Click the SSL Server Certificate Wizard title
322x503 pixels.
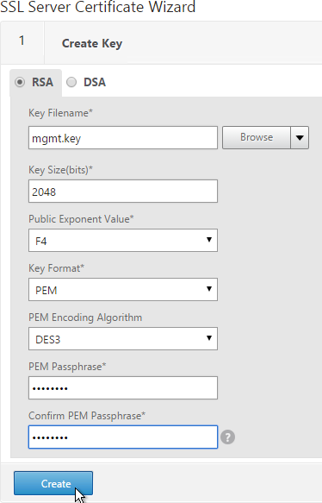[97, 7]
